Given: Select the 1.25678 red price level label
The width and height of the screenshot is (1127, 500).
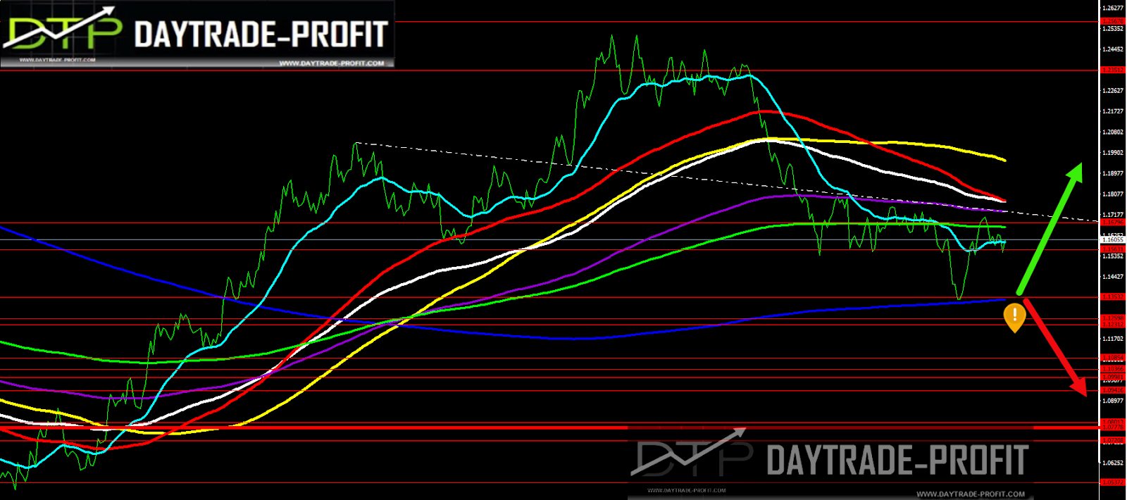Looking at the screenshot, I should (1112, 21).
